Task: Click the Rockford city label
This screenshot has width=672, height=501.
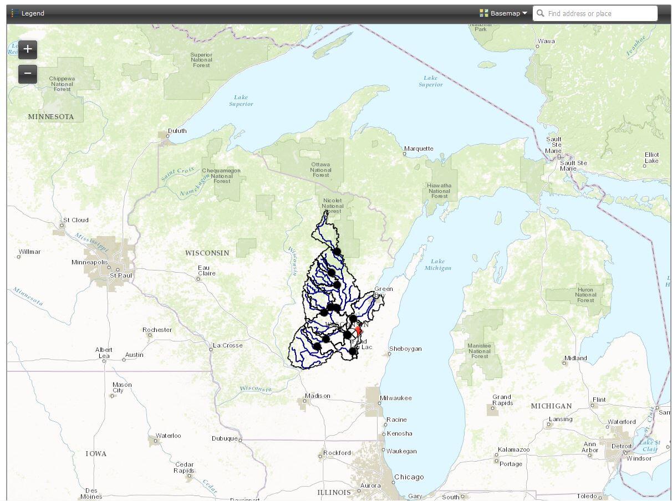Action: (337, 453)
